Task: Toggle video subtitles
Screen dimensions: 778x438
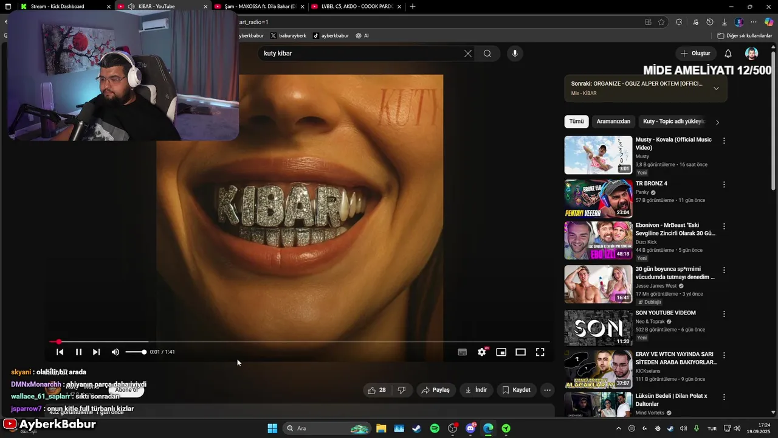Action: point(462,352)
